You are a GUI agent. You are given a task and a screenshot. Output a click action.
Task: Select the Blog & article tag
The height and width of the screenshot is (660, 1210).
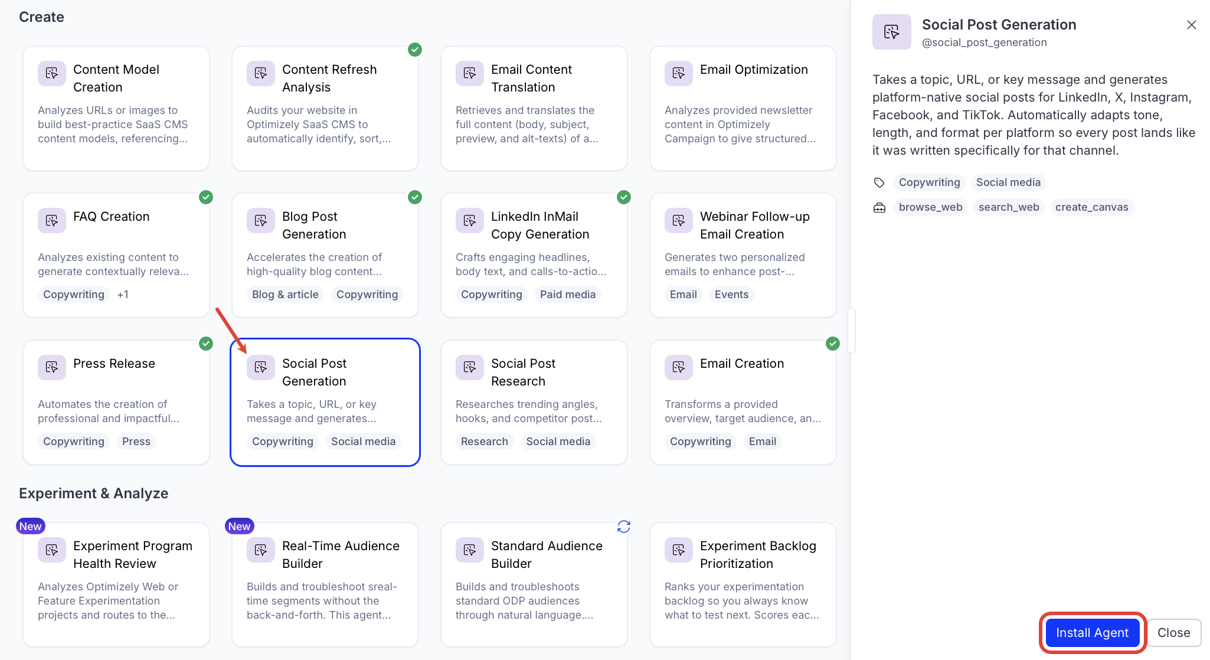tap(285, 294)
